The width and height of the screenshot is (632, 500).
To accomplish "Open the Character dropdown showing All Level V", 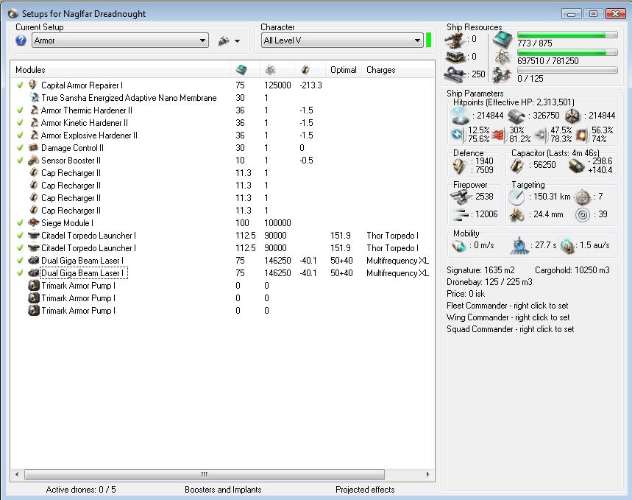I will [x=342, y=41].
